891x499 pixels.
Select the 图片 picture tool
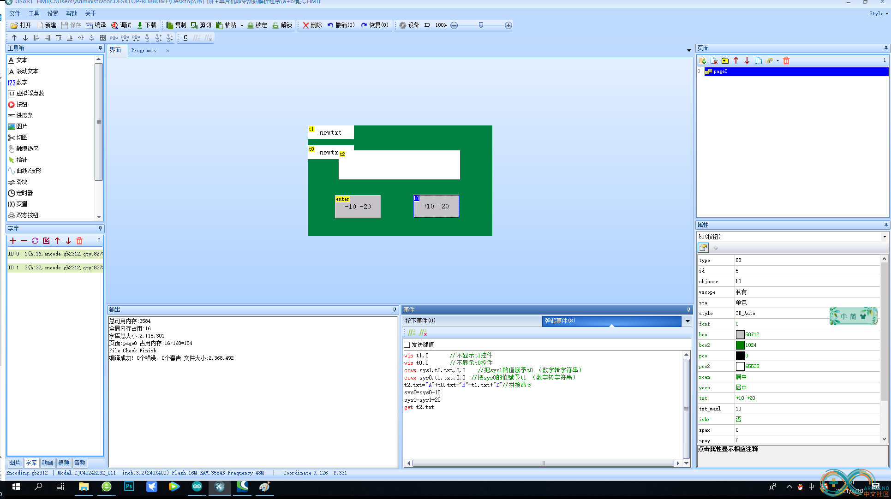(x=18, y=126)
